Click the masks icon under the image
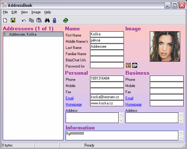 tap(128, 65)
